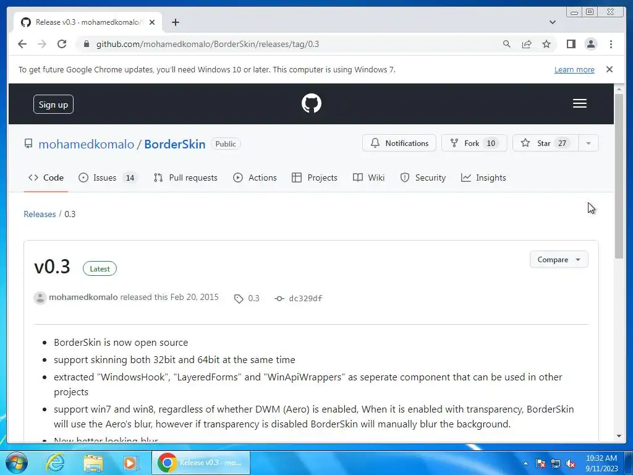Open Windows Start button
The image size is (633, 475).
(x=17, y=463)
